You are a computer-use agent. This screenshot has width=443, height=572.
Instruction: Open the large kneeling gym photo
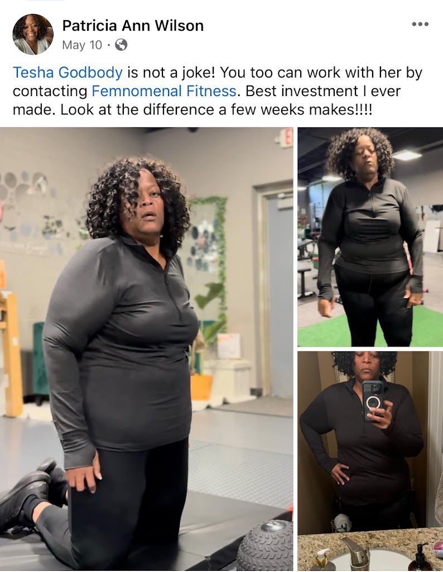click(x=146, y=349)
